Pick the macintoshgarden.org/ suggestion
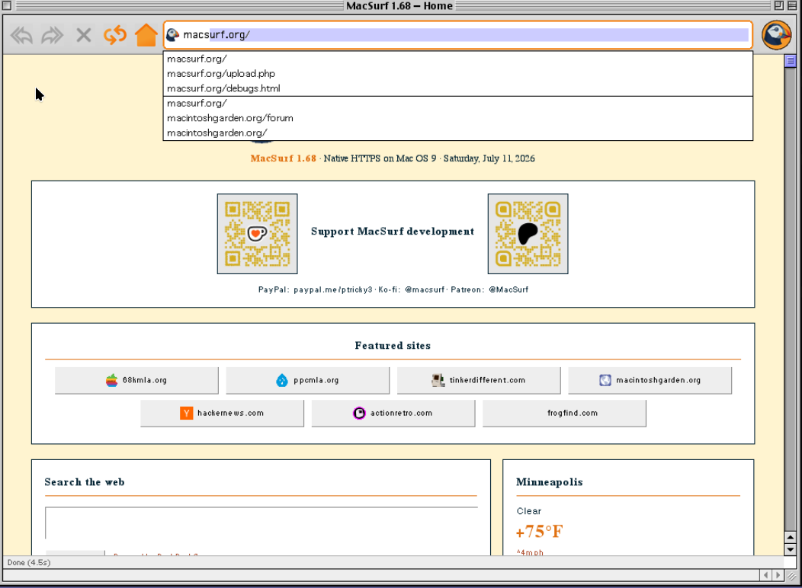Screen dimensions: 802x588 (457, 133)
